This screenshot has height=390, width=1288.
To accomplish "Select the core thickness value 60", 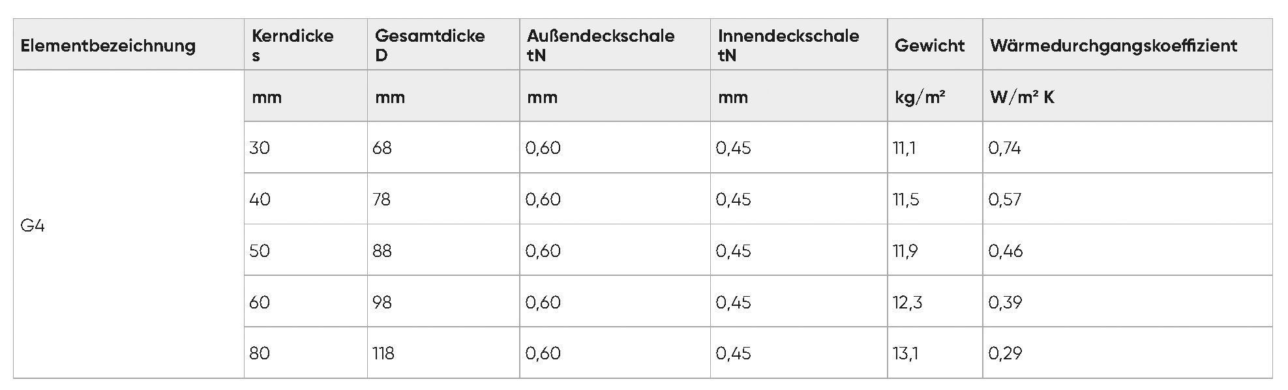I will tap(260, 303).
